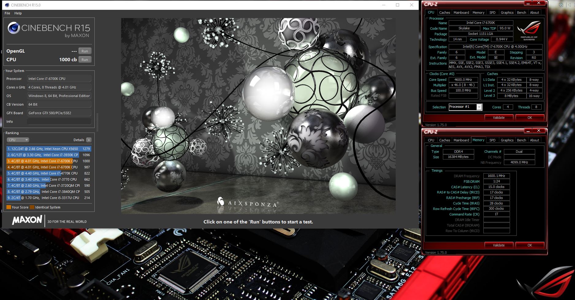The image size is (575, 300).
Task: Select ranking row i7-6700K with score 987
Action: (49, 167)
